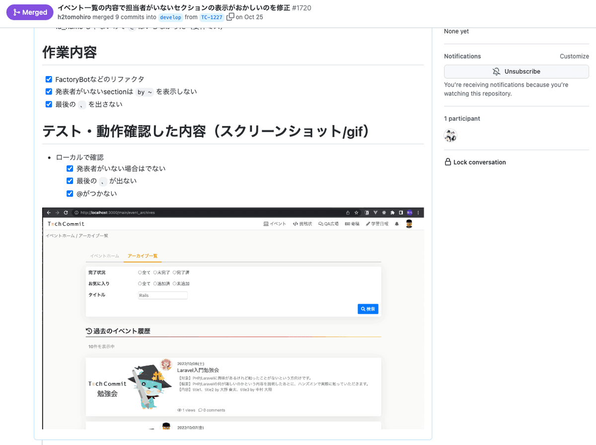Open the イベント nav item in TechCommit header
The height and width of the screenshot is (445, 596).
tap(275, 224)
